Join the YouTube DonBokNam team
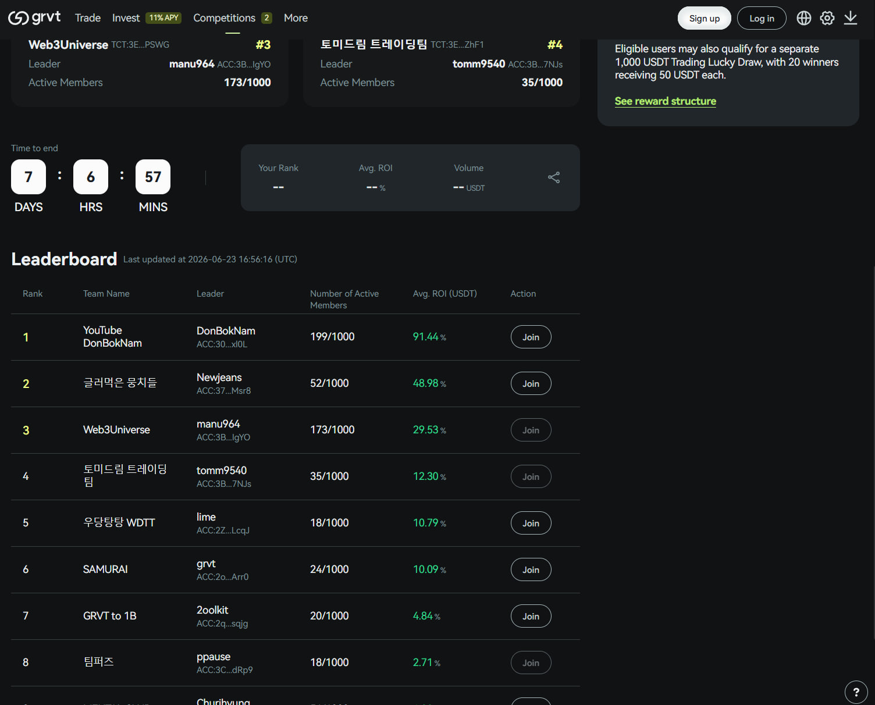 [x=531, y=337]
